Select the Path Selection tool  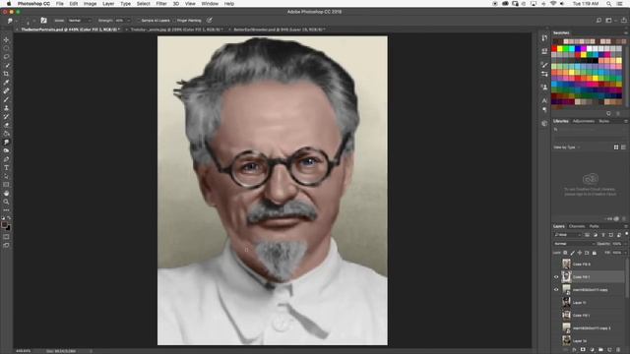pyautogui.click(x=6, y=176)
